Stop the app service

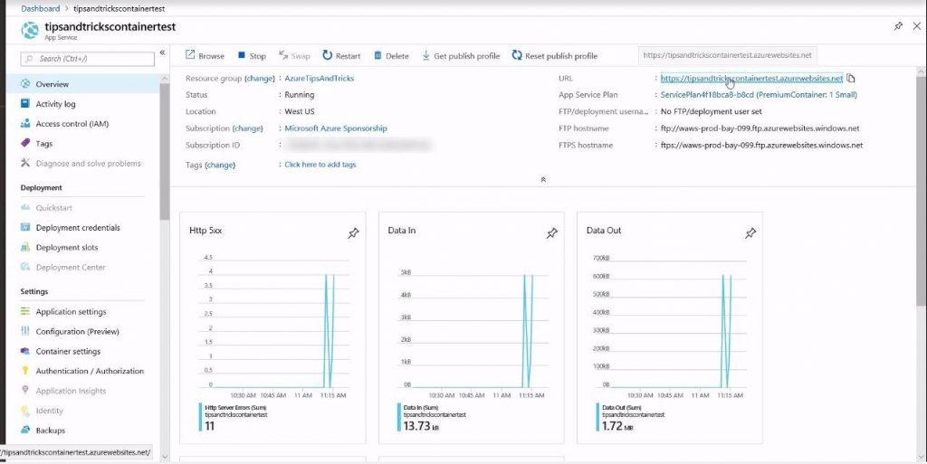point(252,55)
